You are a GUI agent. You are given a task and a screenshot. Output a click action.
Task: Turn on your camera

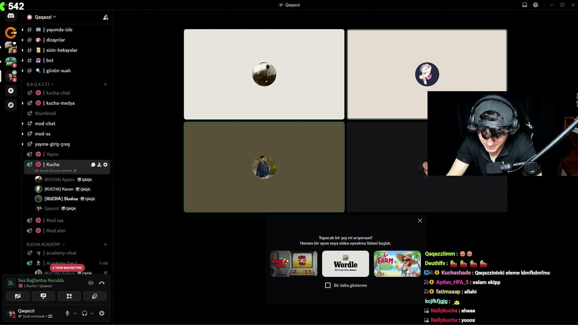tap(18, 296)
